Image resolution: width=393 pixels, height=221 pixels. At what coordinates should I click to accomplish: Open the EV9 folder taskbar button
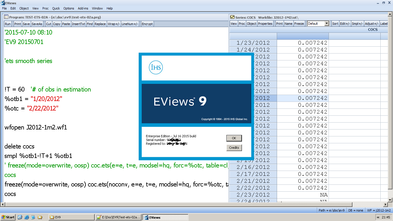click(x=71, y=217)
